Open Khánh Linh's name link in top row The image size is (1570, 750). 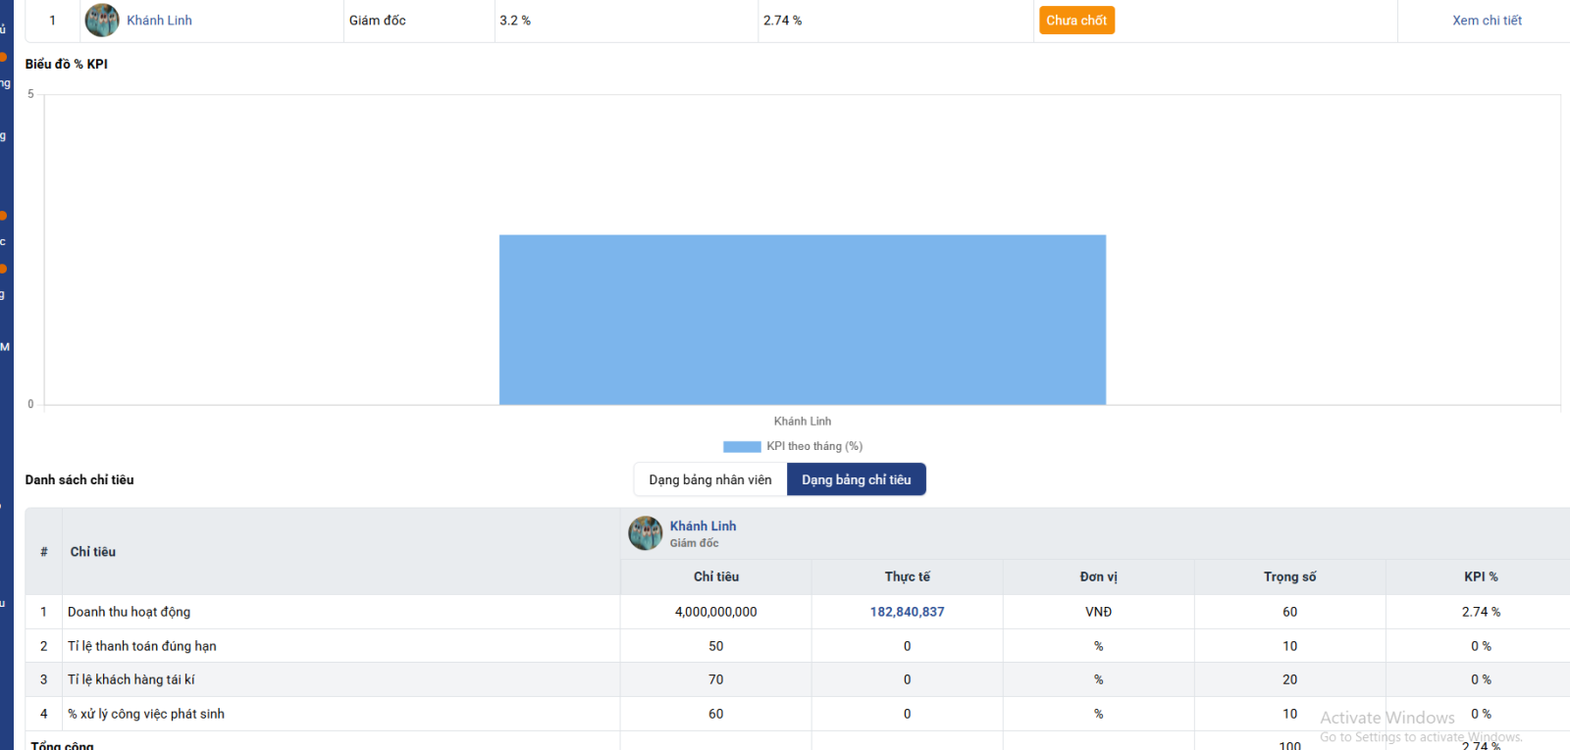pyautogui.click(x=159, y=21)
